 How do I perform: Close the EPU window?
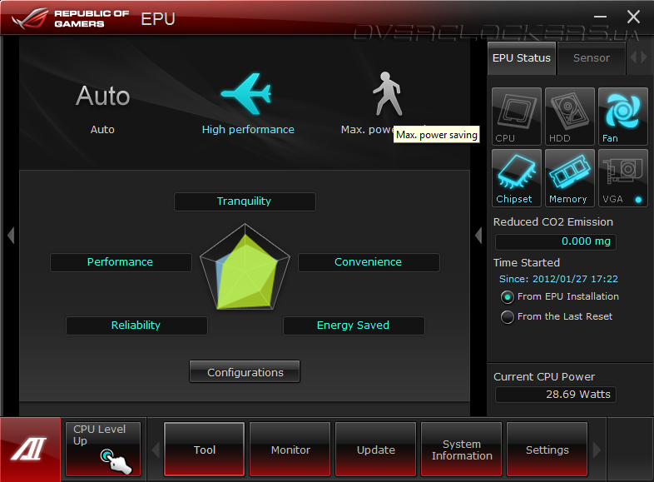coord(633,17)
